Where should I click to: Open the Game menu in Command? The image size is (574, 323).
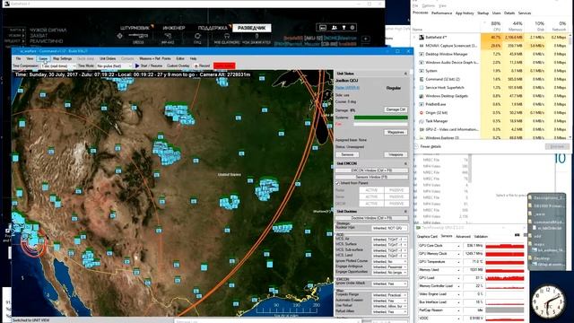[x=43, y=58]
